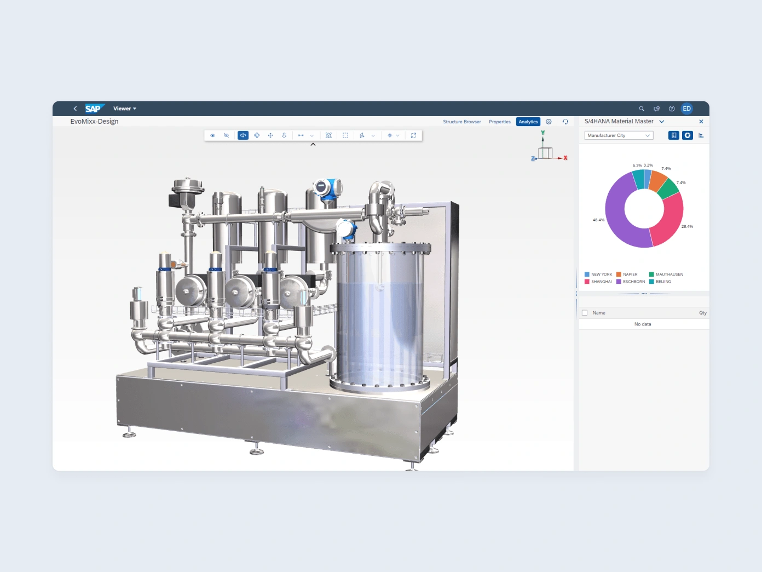762x572 pixels.
Task: Activate the Rectangular selection tool
Action: click(345, 135)
